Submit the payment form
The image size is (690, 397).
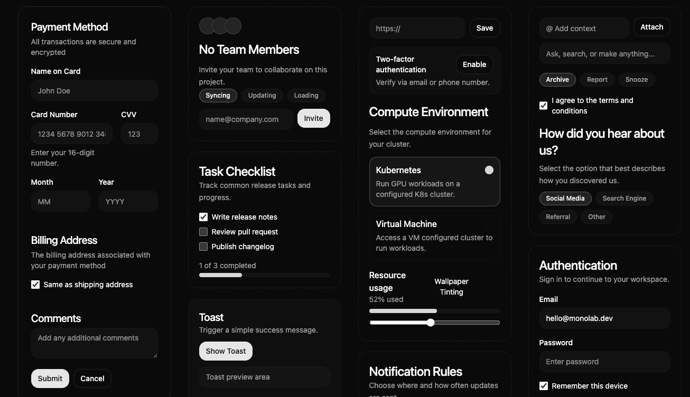pos(50,379)
